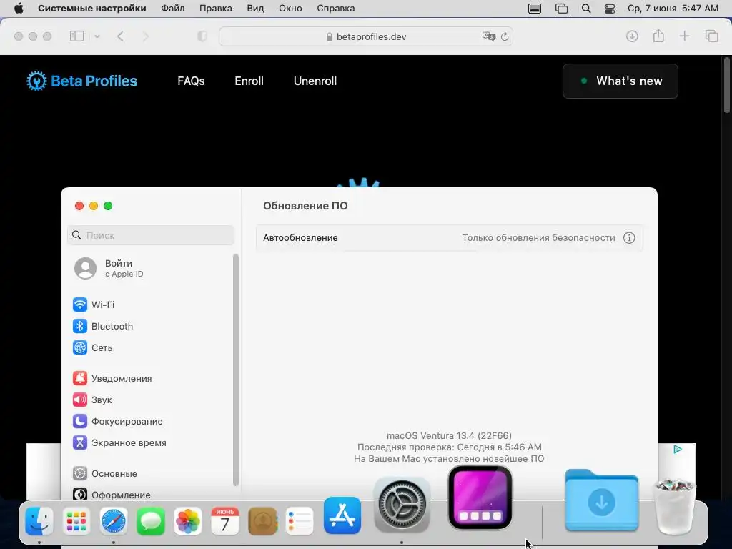Open the Enroll link
The width and height of the screenshot is (732, 549).
click(249, 81)
